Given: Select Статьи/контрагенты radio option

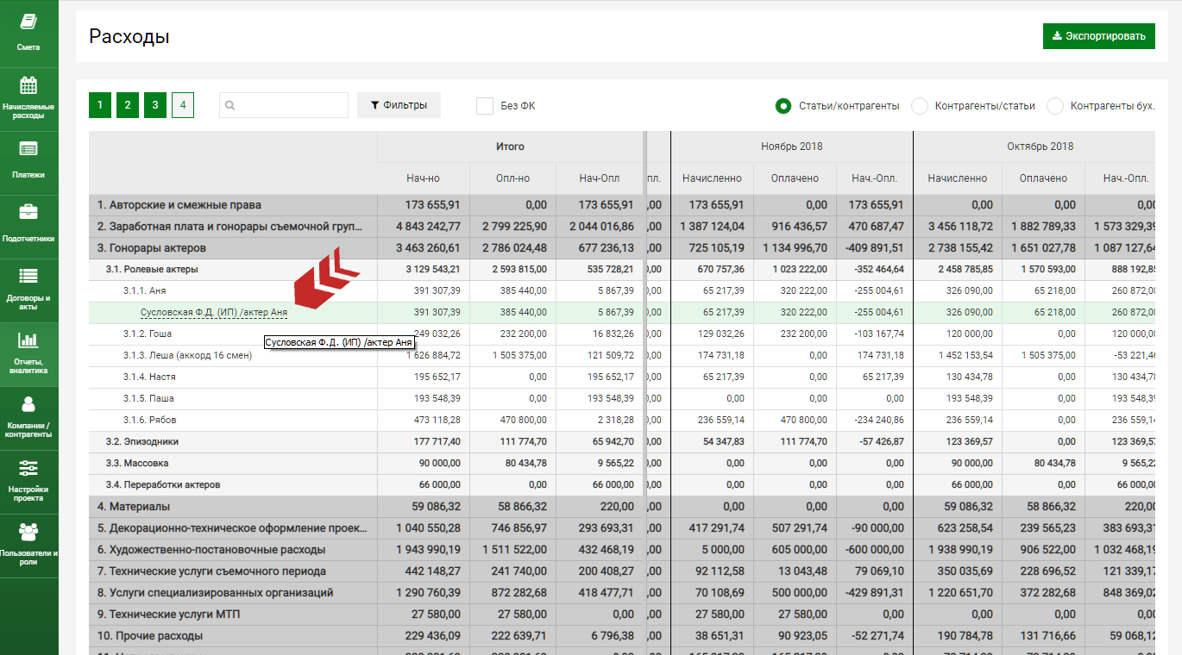Looking at the screenshot, I should pyautogui.click(x=783, y=106).
